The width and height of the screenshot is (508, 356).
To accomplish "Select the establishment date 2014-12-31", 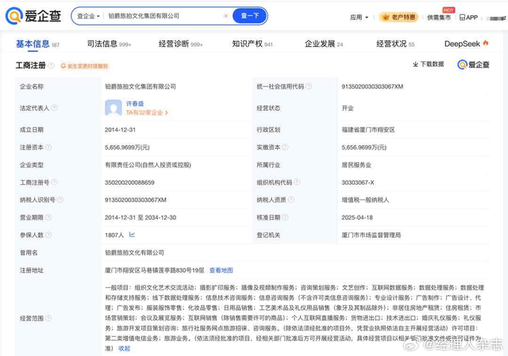I will point(120,130).
